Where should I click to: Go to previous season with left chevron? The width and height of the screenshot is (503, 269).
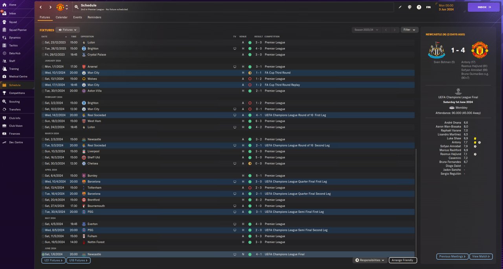pos(386,30)
